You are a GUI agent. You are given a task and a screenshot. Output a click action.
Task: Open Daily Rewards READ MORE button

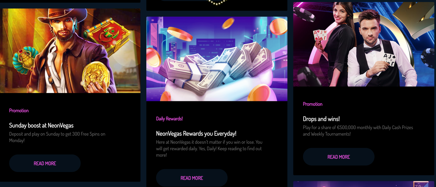click(192, 178)
